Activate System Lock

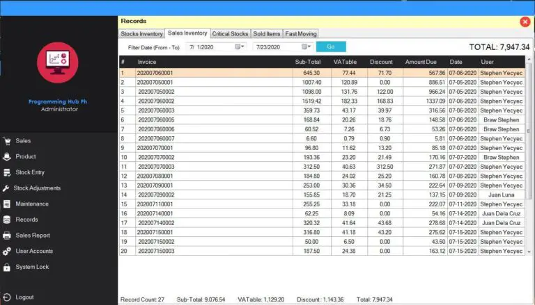click(x=32, y=267)
